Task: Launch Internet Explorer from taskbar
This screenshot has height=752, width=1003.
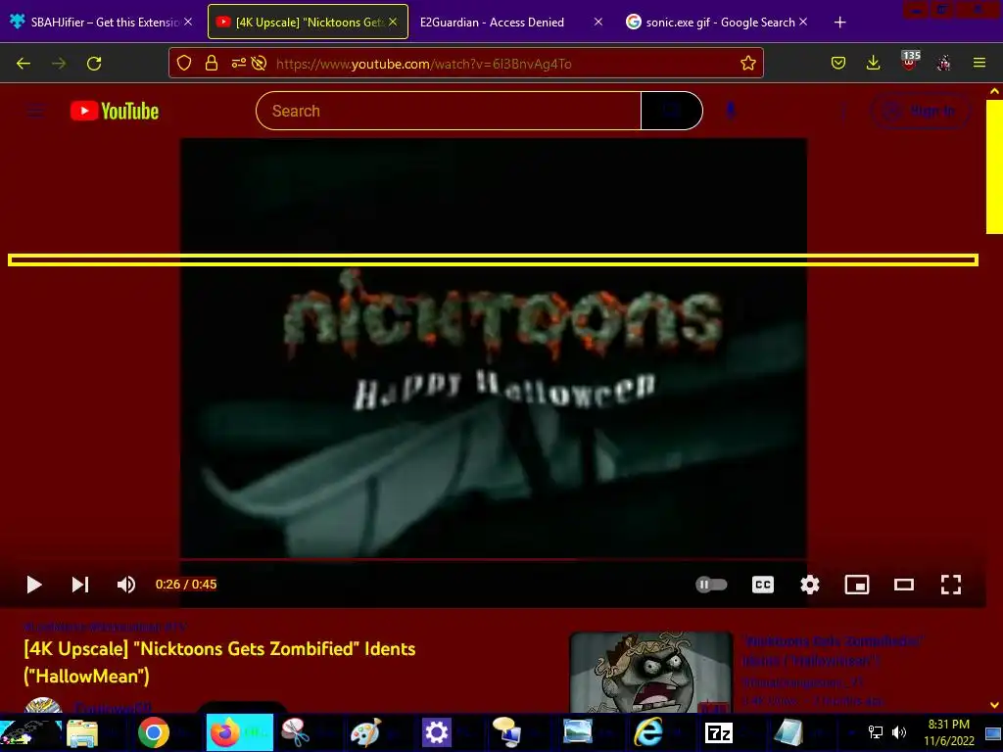Action: (648, 732)
